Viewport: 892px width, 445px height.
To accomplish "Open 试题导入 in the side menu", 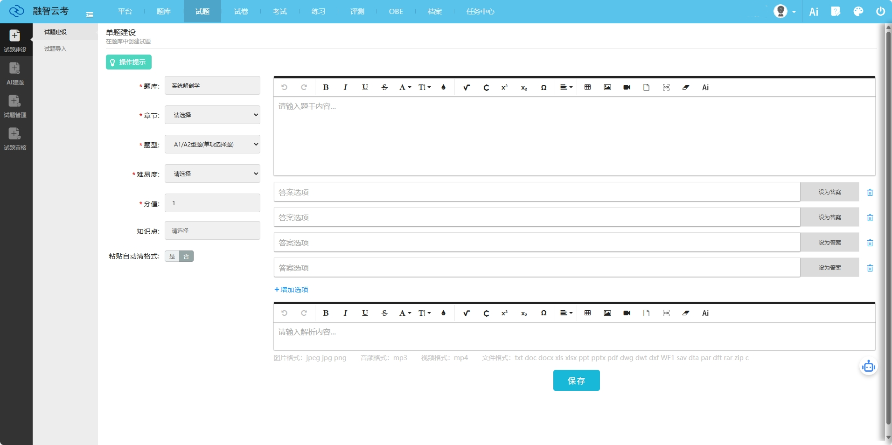I will (56, 49).
